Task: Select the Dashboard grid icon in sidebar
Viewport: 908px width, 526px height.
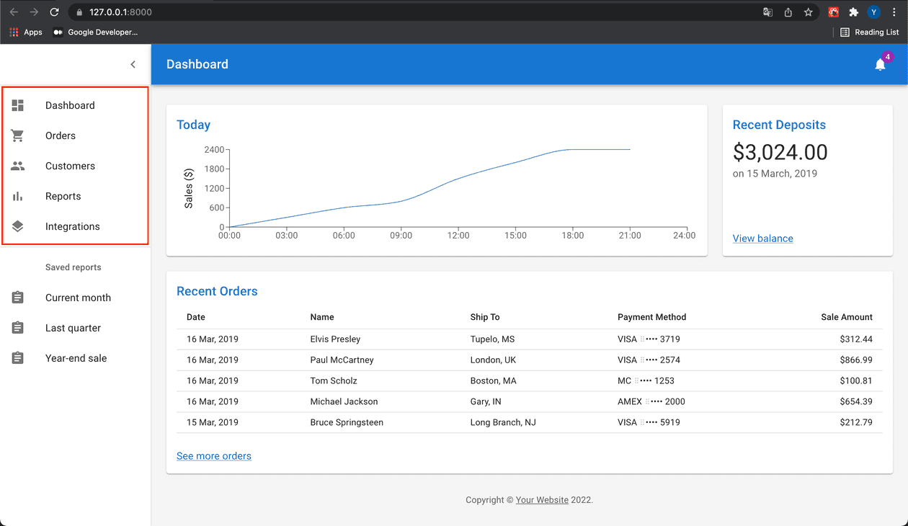Action: tap(17, 105)
